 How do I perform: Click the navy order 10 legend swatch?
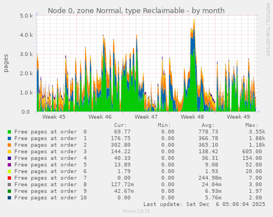(x=9, y=198)
